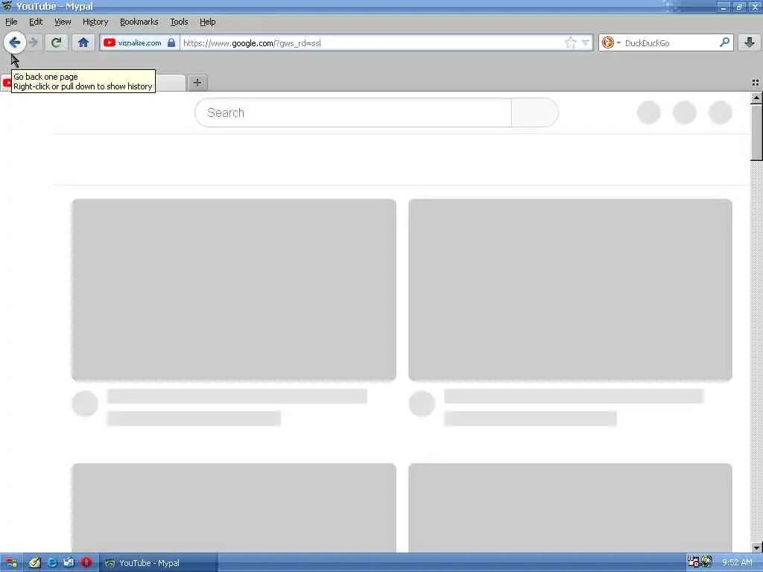The image size is (763, 572).
Task: Select YouTube - Mypal taskbar button
Action: click(159, 563)
